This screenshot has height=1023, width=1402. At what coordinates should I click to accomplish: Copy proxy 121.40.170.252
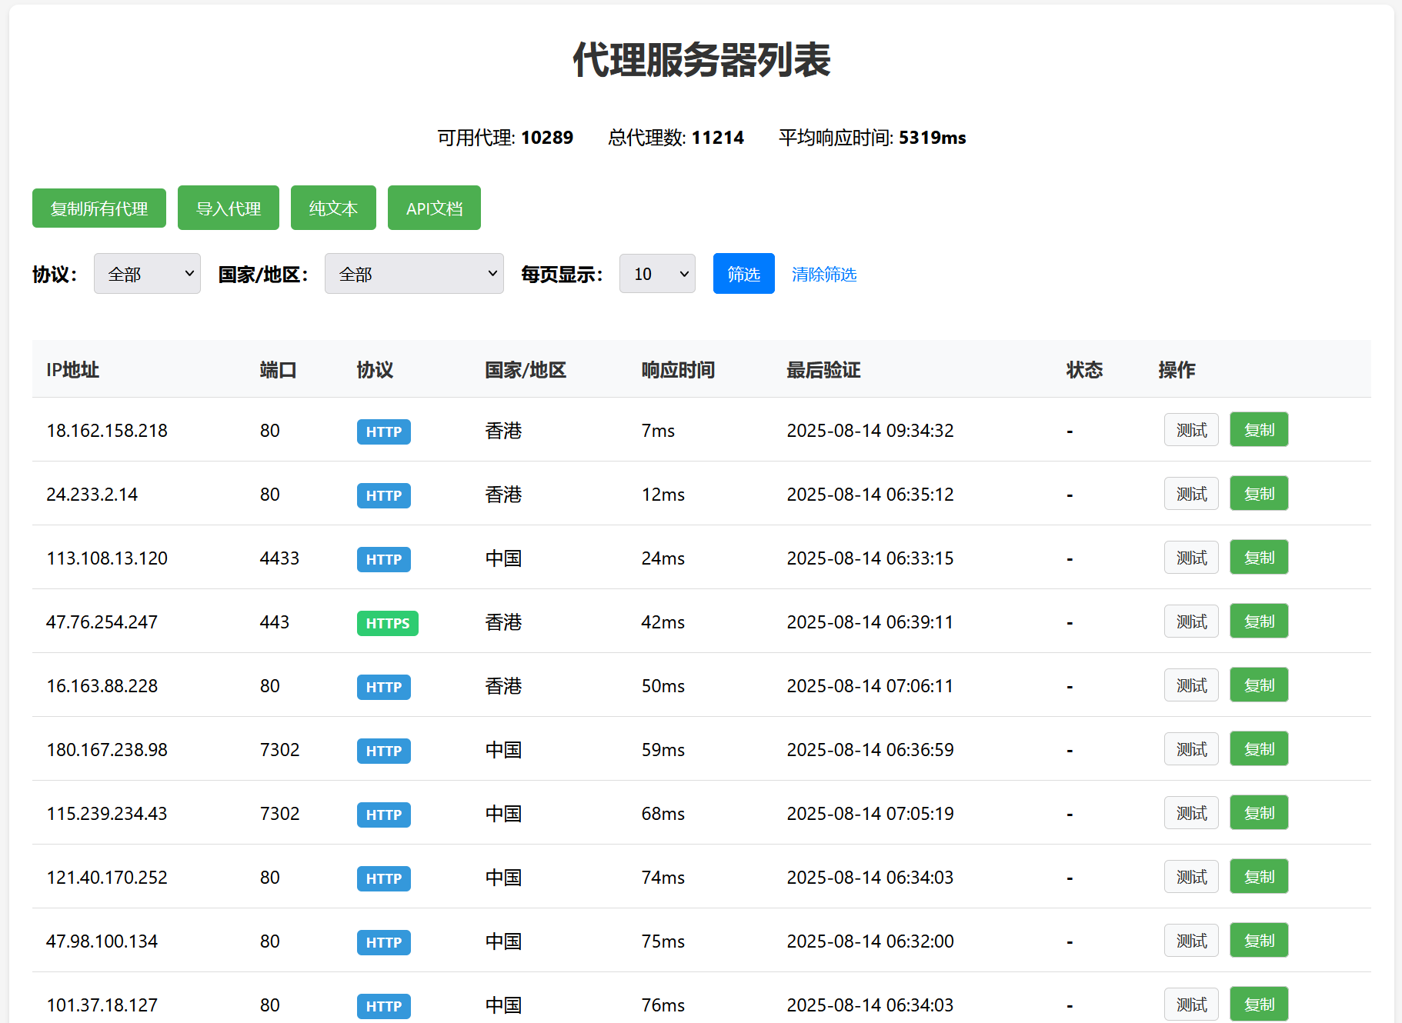(x=1259, y=877)
